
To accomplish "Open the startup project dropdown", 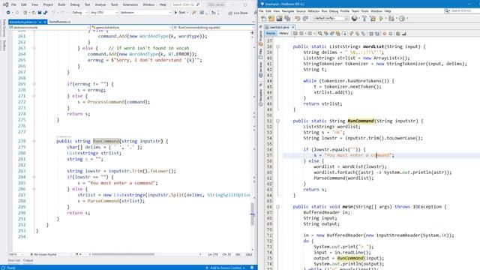I will 145,13.
